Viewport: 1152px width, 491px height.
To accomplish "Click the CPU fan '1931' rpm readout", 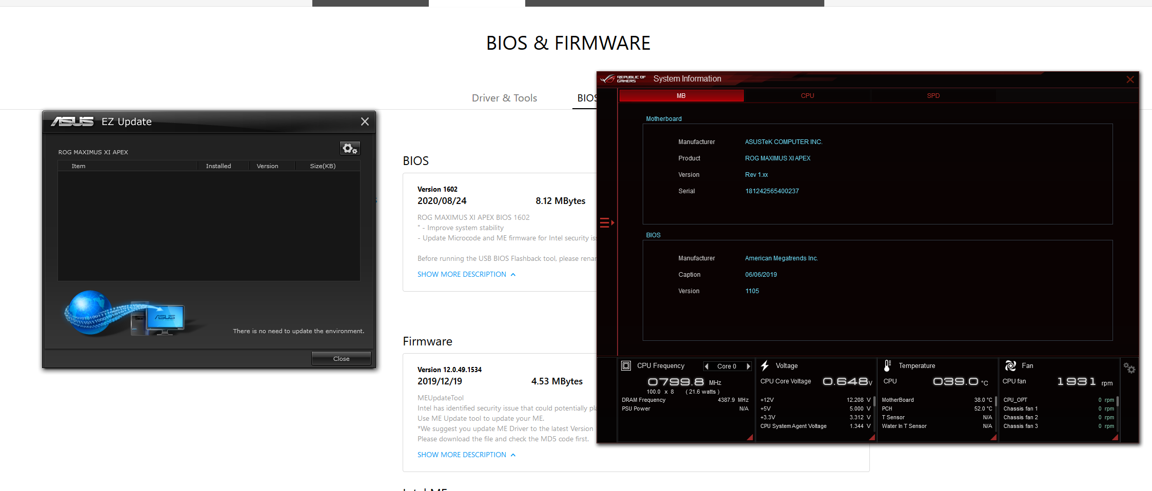I will tap(1076, 381).
